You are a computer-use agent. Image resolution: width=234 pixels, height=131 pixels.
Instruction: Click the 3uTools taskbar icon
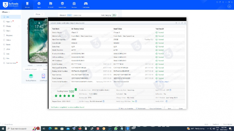[x=128, y=129]
